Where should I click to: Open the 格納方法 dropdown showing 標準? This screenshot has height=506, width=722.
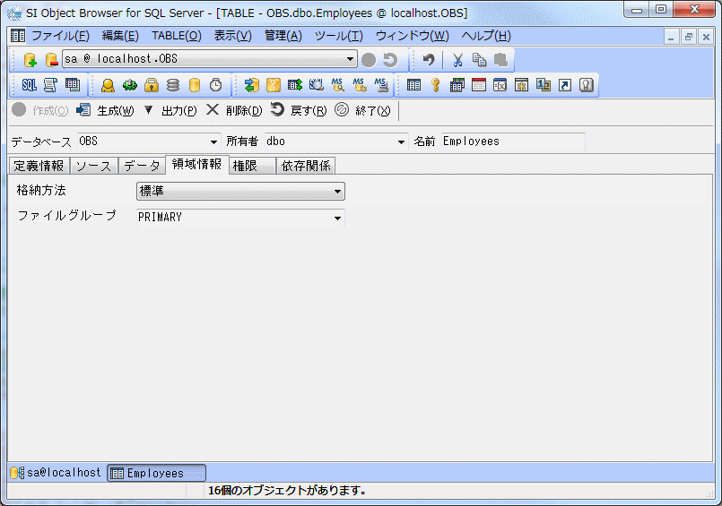tap(337, 192)
